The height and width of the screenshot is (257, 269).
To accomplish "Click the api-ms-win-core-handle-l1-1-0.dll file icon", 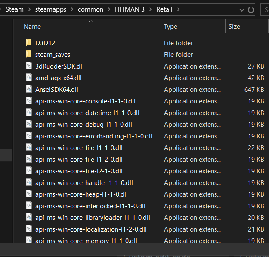I will point(29,182).
